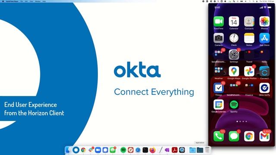Open the News folder on iPhone
The image size is (276, 155).
pyautogui.click(x=264, y=55)
